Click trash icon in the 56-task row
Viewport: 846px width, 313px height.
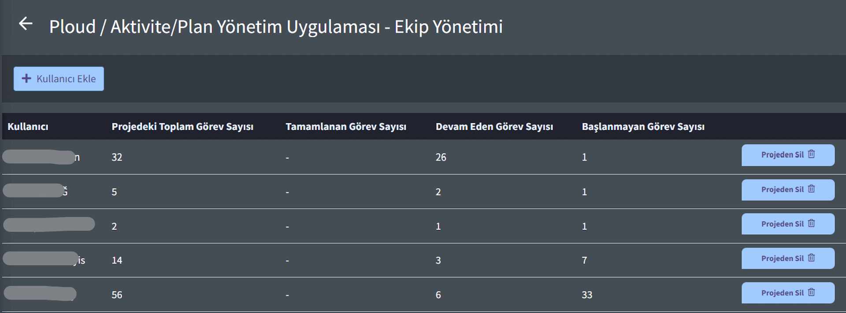click(811, 292)
